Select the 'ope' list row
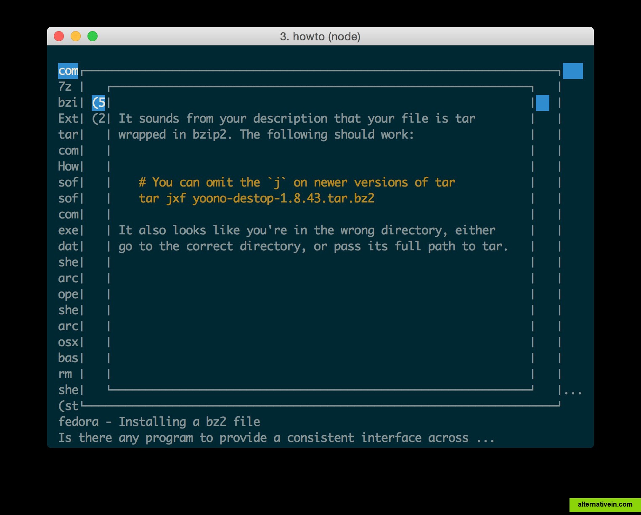The height and width of the screenshot is (515, 641). [68, 294]
